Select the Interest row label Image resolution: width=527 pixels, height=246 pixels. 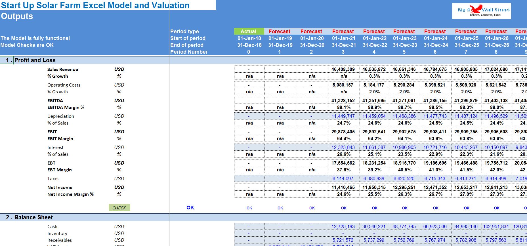pos(55,147)
